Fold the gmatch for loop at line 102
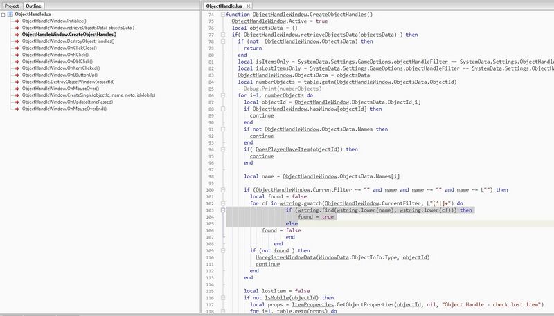This screenshot has height=316, width=554. [x=223, y=203]
